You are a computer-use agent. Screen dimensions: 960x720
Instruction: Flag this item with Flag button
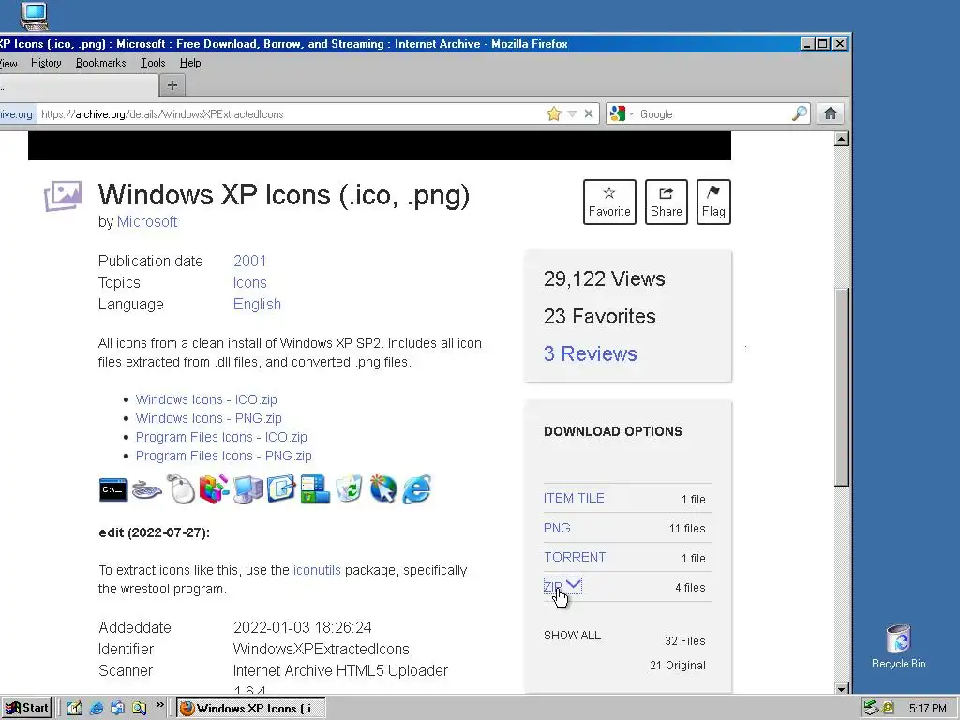713,202
